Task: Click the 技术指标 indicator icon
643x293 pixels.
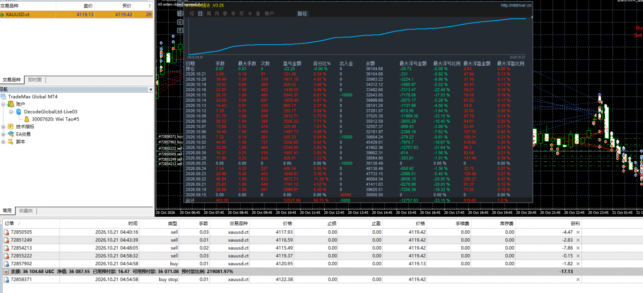Action: pos(11,126)
